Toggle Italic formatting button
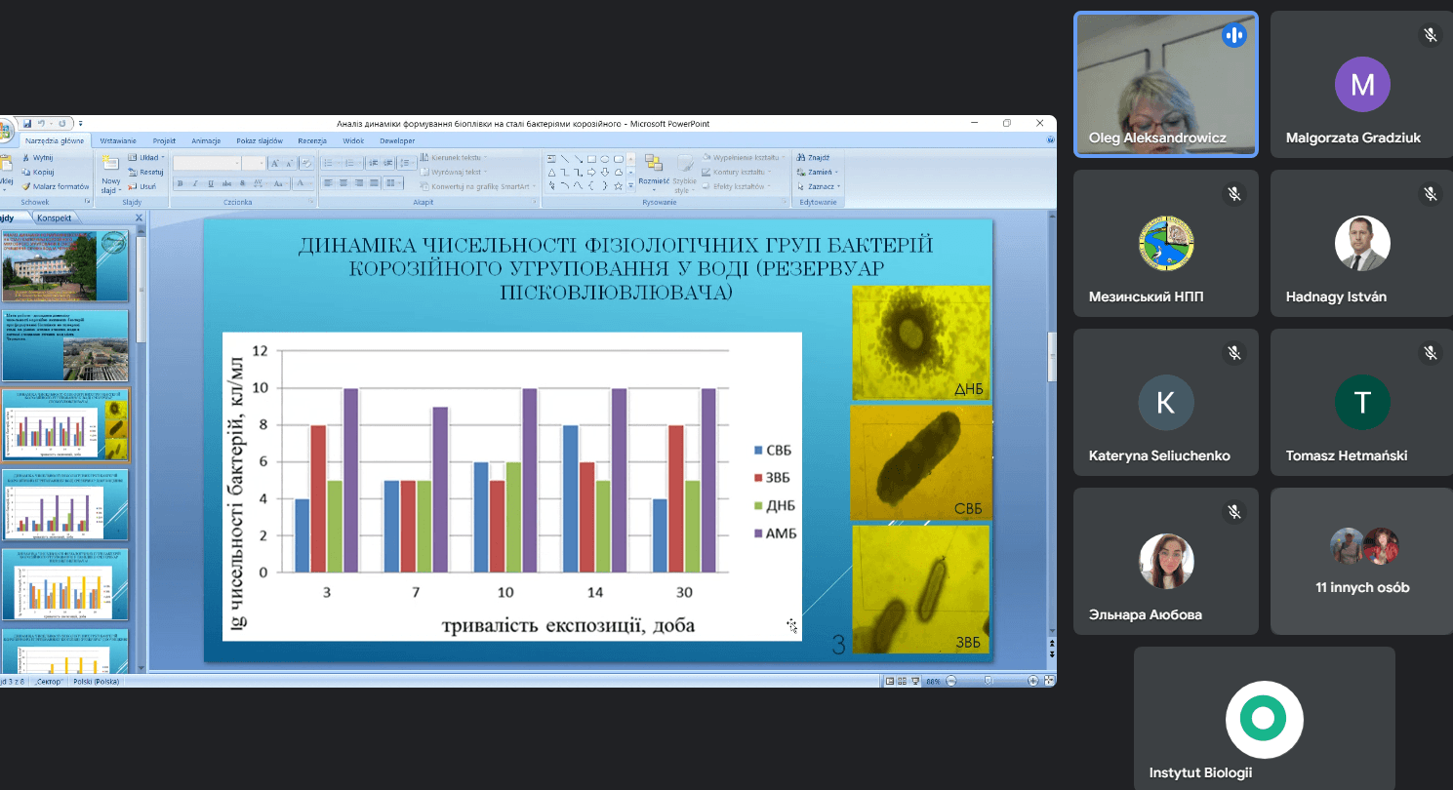Screen dimensions: 1453x790 (195, 183)
